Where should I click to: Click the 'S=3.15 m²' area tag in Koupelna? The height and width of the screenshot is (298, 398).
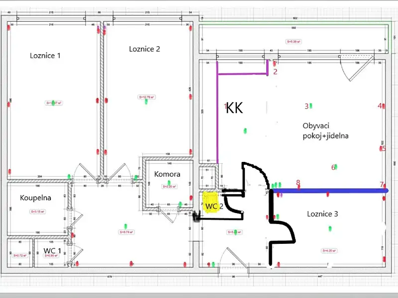coord(38,212)
